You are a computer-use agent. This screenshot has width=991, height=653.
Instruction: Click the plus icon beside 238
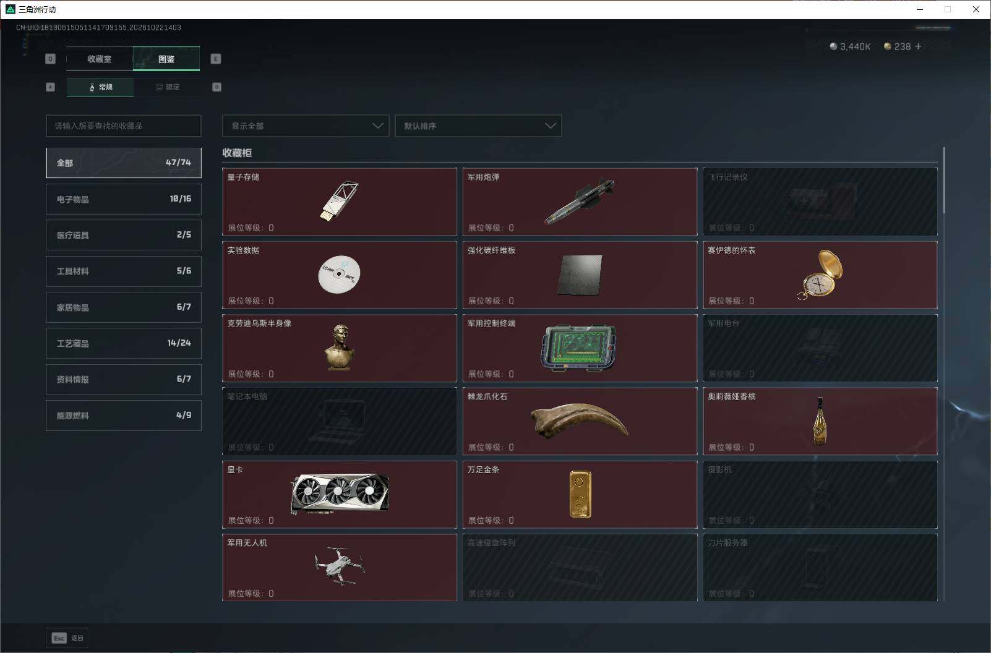pos(918,46)
